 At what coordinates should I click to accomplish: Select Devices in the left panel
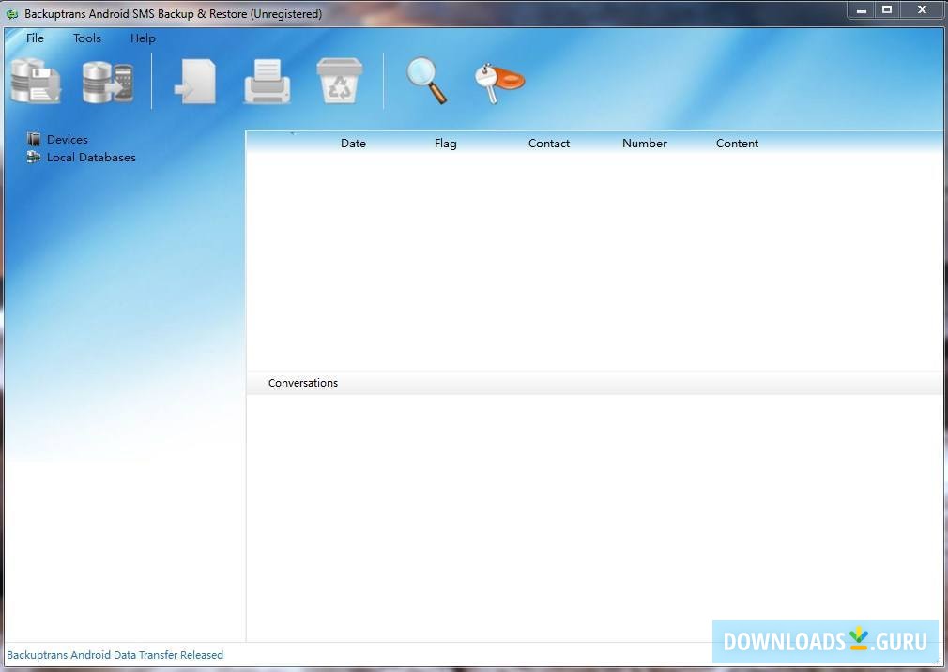(68, 139)
